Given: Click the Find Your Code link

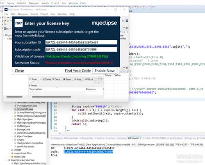Looking at the screenshot, I should pyautogui.click(x=77, y=71).
